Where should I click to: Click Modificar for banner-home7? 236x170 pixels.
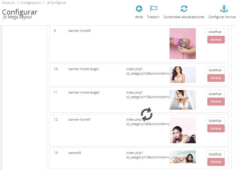(x=215, y=121)
